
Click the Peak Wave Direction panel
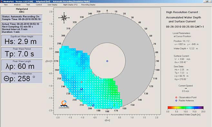tap(22, 78)
